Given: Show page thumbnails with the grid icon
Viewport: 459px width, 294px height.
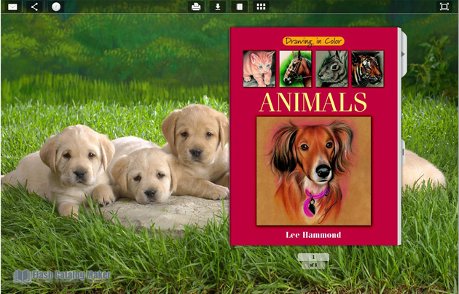Looking at the screenshot, I should 261,7.
